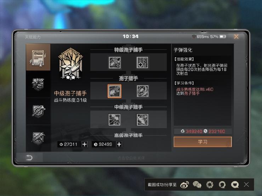Select highlighted 子弹强化 skill icon
The height and width of the screenshot is (196, 262).
[114, 91]
